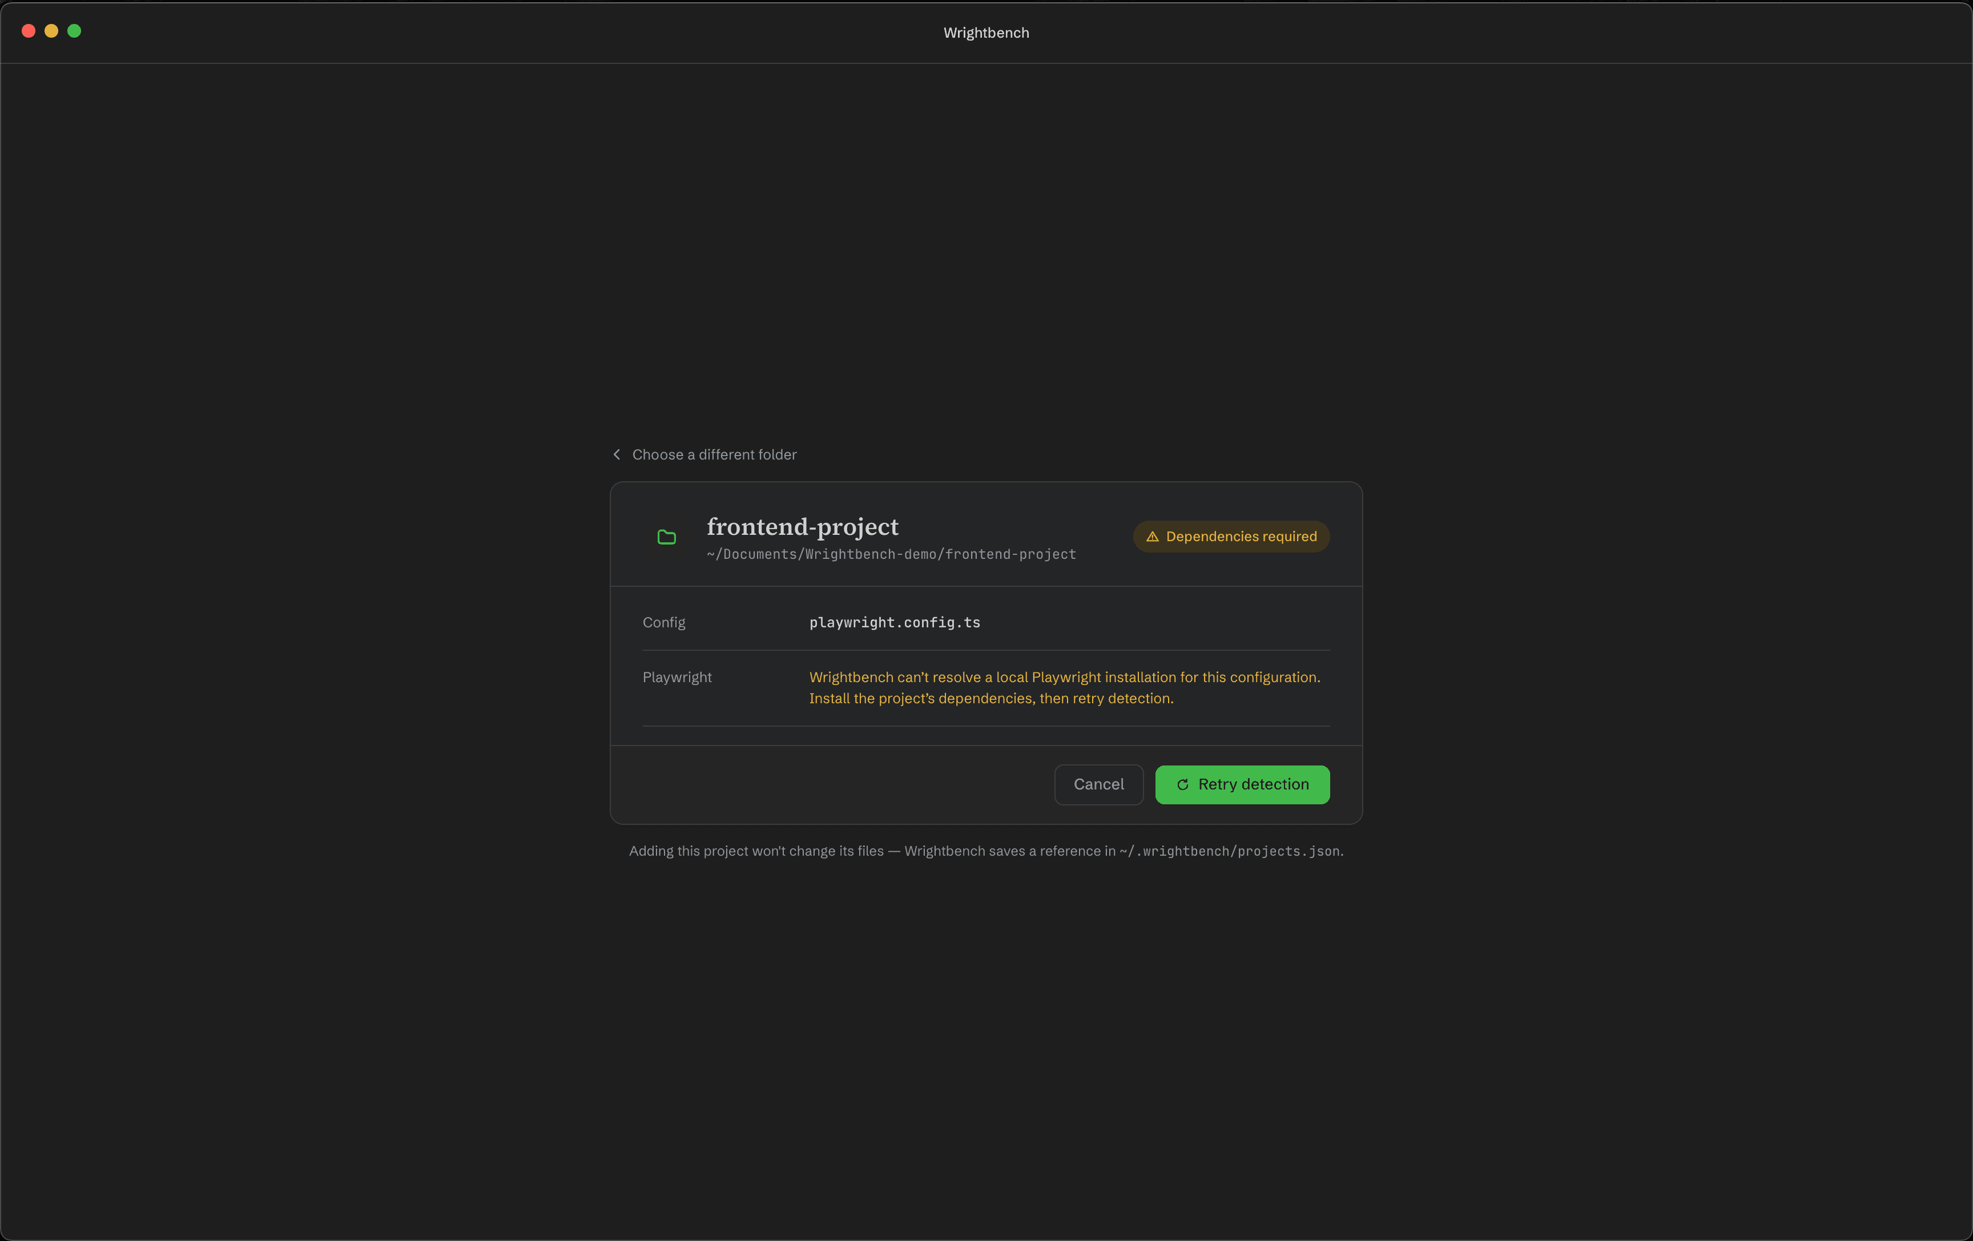Maximize the window with green button

click(75, 31)
